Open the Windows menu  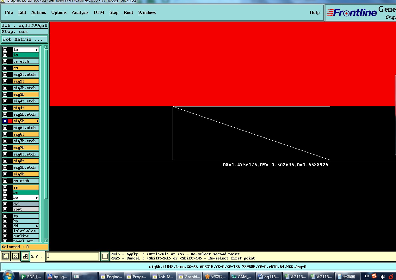tap(147, 13)
